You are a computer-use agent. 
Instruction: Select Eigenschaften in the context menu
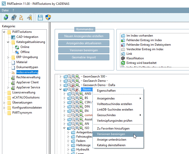(x=106, y=91)
